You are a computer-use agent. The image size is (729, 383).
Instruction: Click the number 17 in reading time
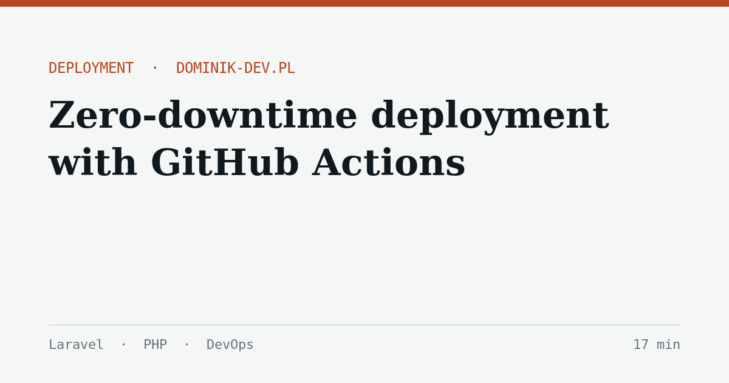point(641,345)
